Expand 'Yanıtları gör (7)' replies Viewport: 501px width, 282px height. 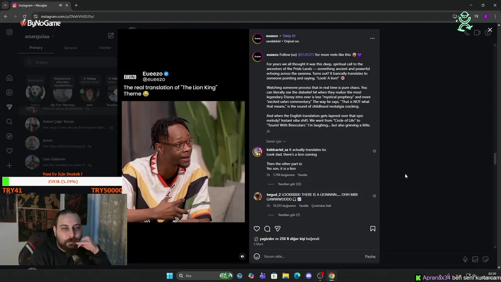tap(289, 215)
